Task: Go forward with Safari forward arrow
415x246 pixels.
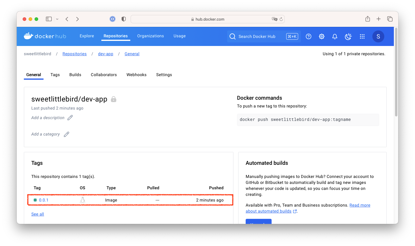Action: [x=78, y=19]
